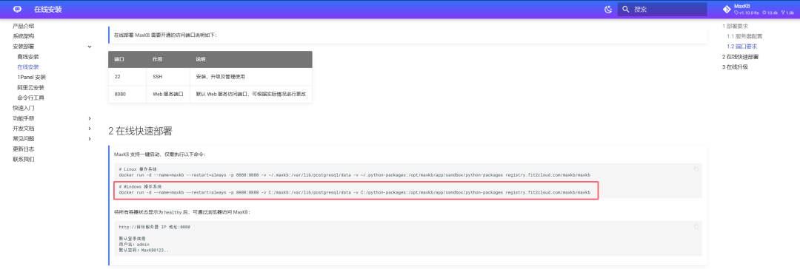Click the magnifier icon in search bar
This screenshot has height=269, width=800.
(626, 9)
